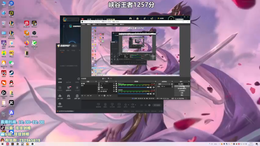This screenshot has height=146, width=260.
Task: Open the 文件(F) menu in OBS
Action: tap(84, 24)
